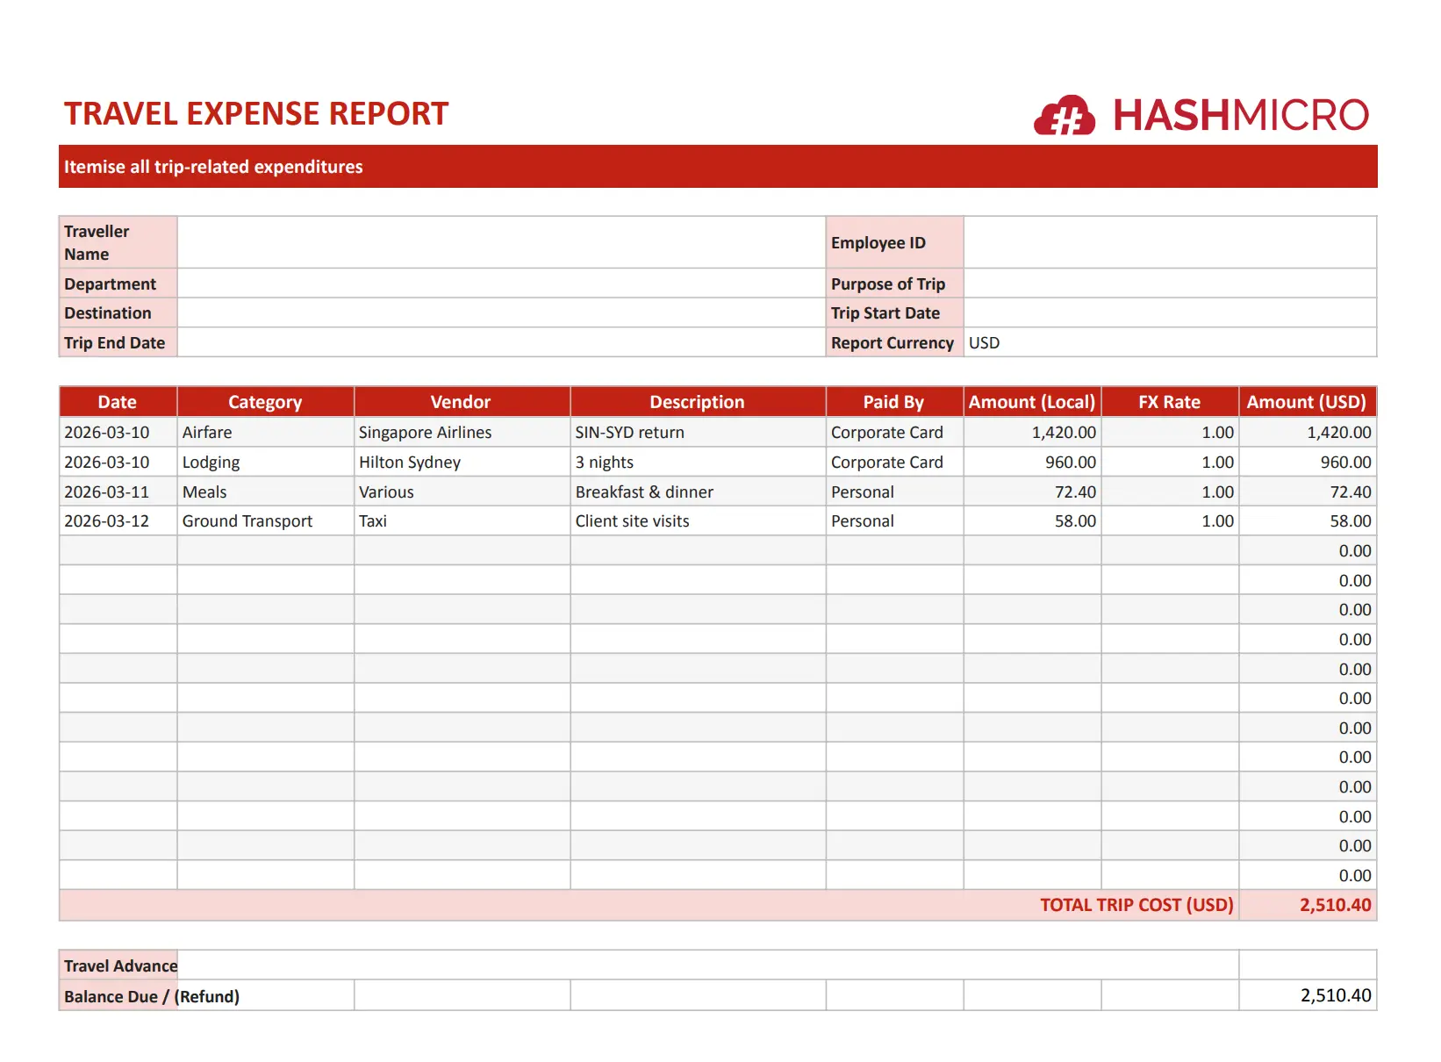Image resolution: width=1441 pixels, height=1062 pixels.
Task: Select the Purpose of Trip field
Action: (x=1169, y=283)
